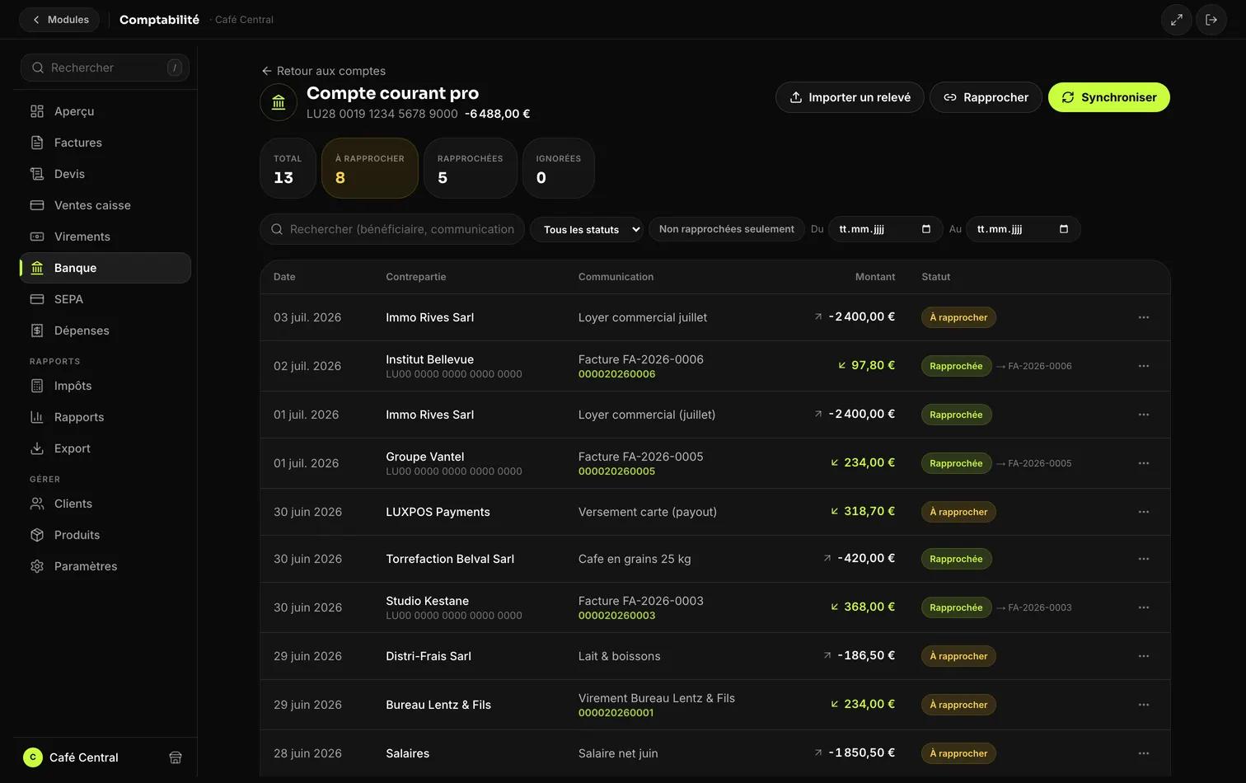Focus the transaction search field
Image resolution: width=1246 pixels, height=783 pixels.
tap(392, 229)
